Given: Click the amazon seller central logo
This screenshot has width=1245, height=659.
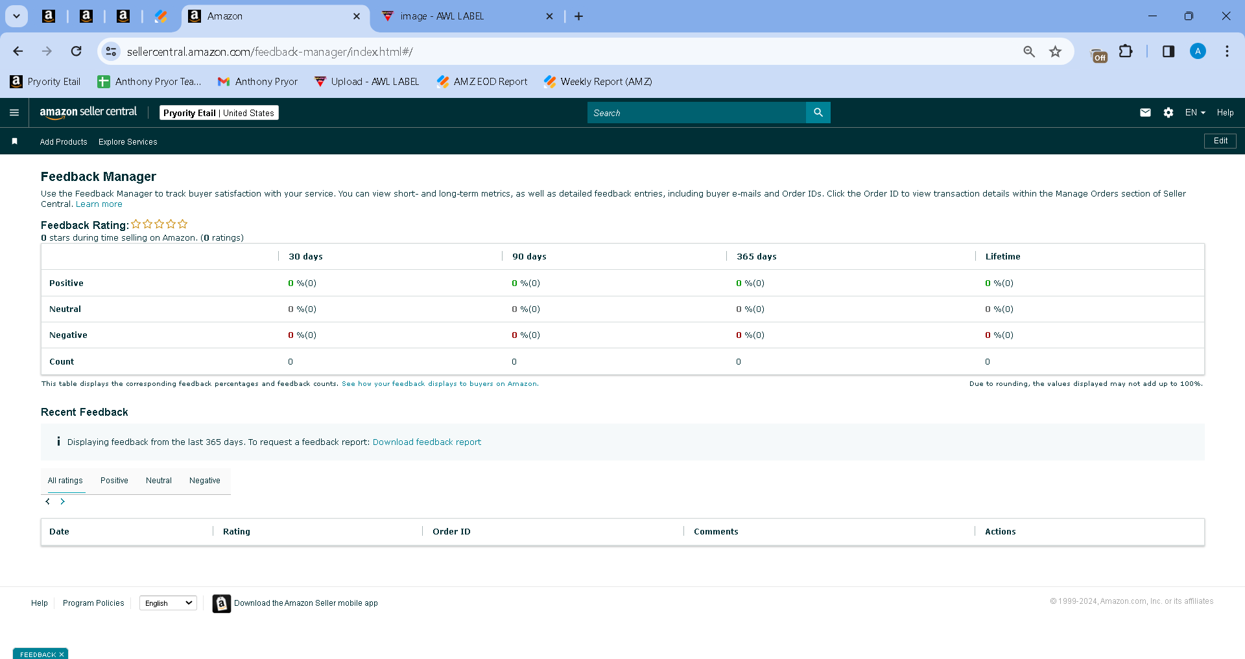Looking at the screenshot, I should 88,112.
